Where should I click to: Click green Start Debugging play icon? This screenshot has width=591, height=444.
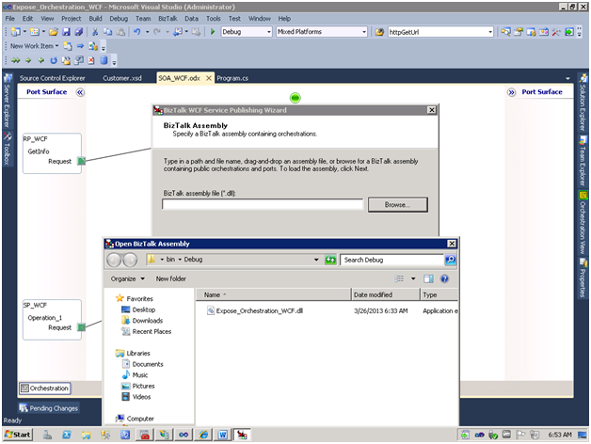pyautogui.click(x=213, y=32)
